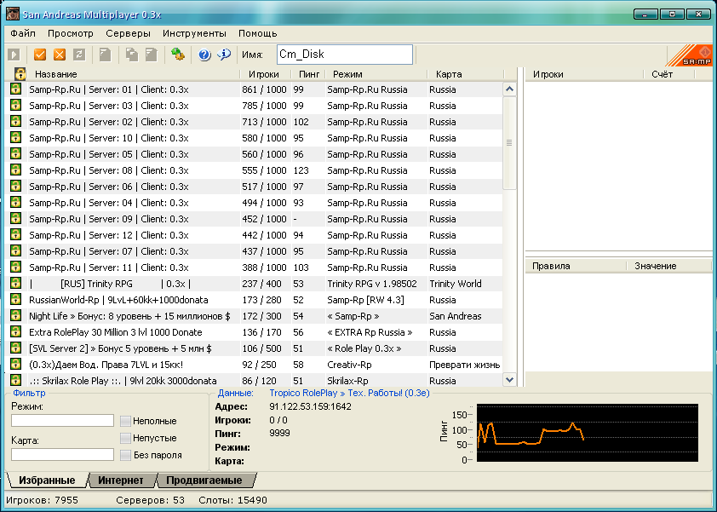Click the Игроки header beside Счёт

(x=584, y=74)
